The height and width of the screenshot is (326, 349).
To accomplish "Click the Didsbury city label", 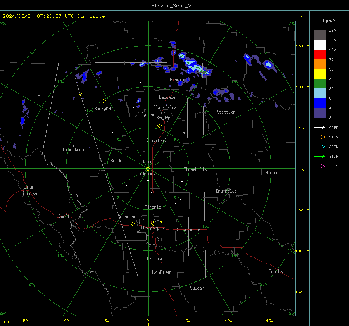I will click(x=146, y=174).
